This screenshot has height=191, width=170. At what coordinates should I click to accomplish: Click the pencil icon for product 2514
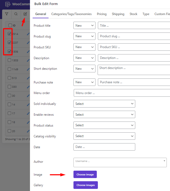click(28, 34)
